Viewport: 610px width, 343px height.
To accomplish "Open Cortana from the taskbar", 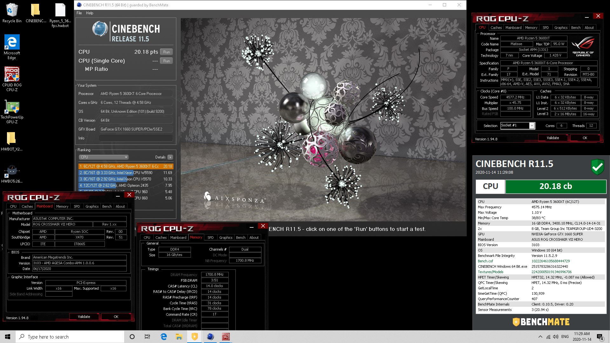I will [132, 337].
